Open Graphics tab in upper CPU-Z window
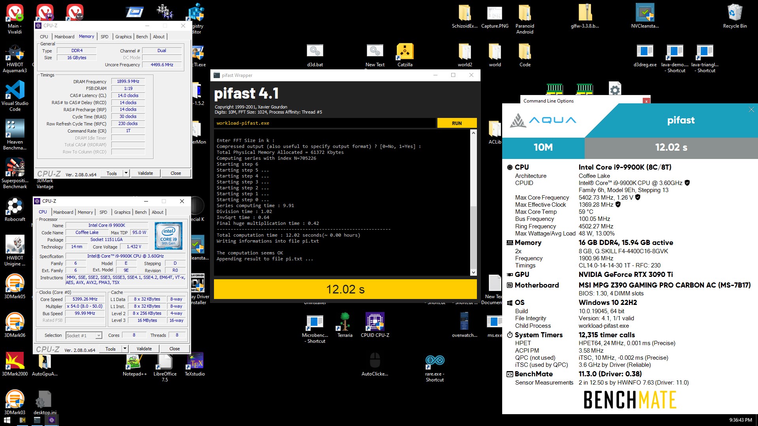This screenshot has width=758, height=426. (x=124, y=37)
